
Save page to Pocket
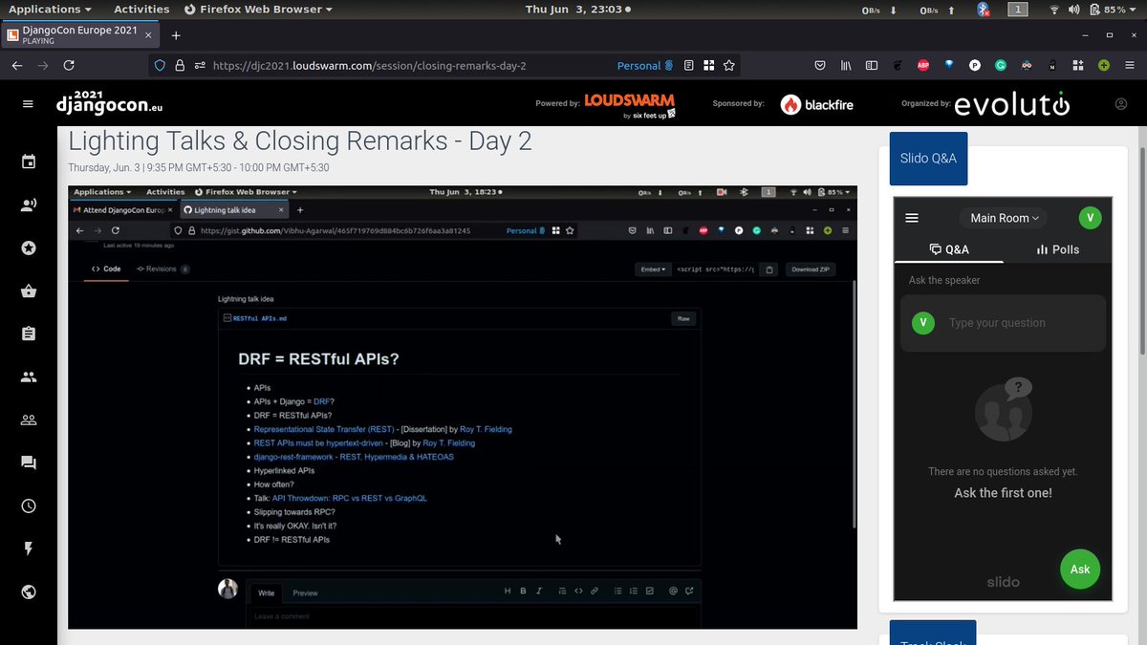point(820,66)
